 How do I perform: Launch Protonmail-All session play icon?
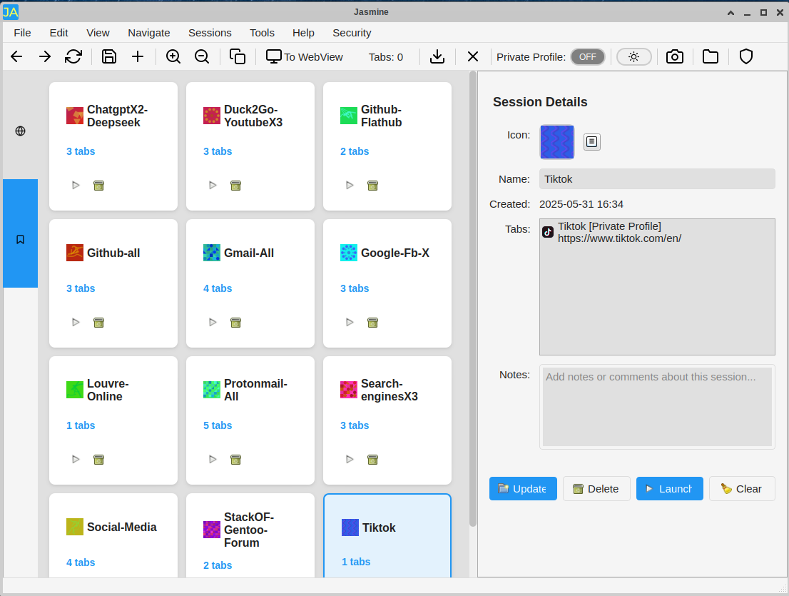click(213, 459)
